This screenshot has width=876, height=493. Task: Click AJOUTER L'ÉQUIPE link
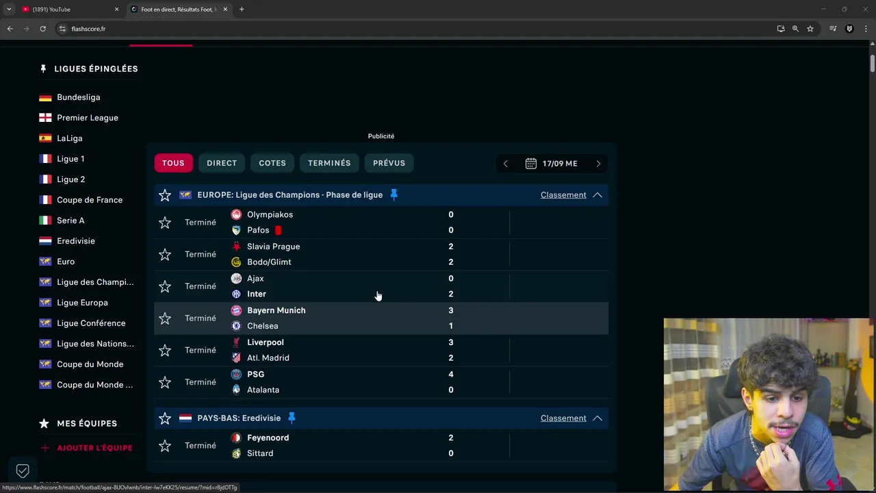coord(87,448)
